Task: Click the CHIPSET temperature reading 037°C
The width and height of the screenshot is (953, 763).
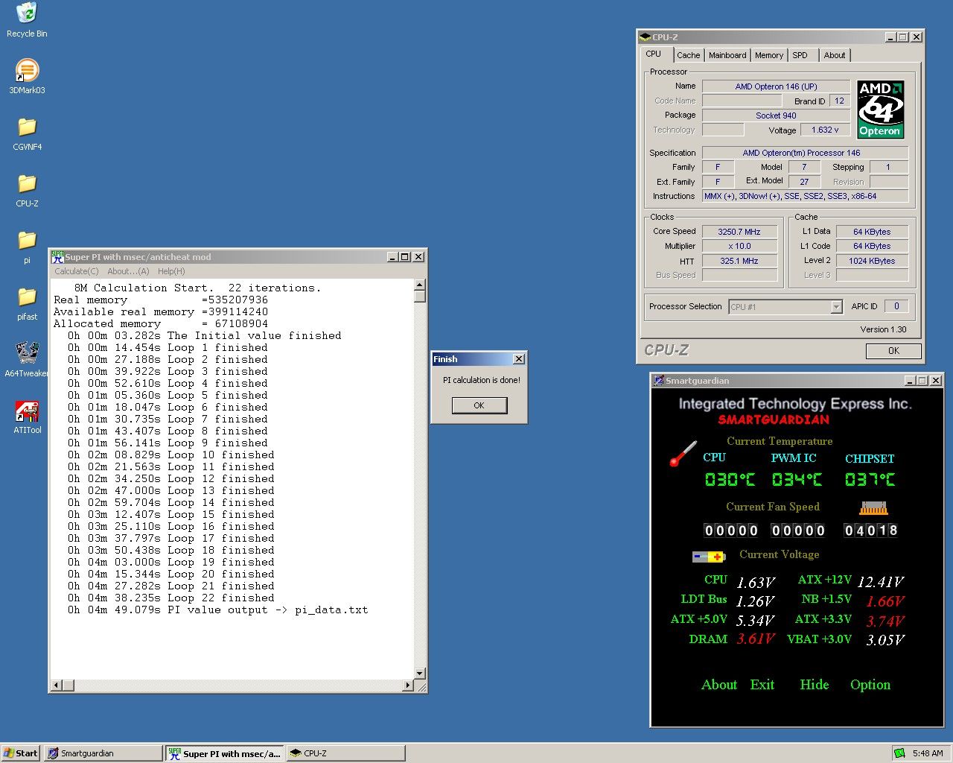Action: click(x=870, y=479)
